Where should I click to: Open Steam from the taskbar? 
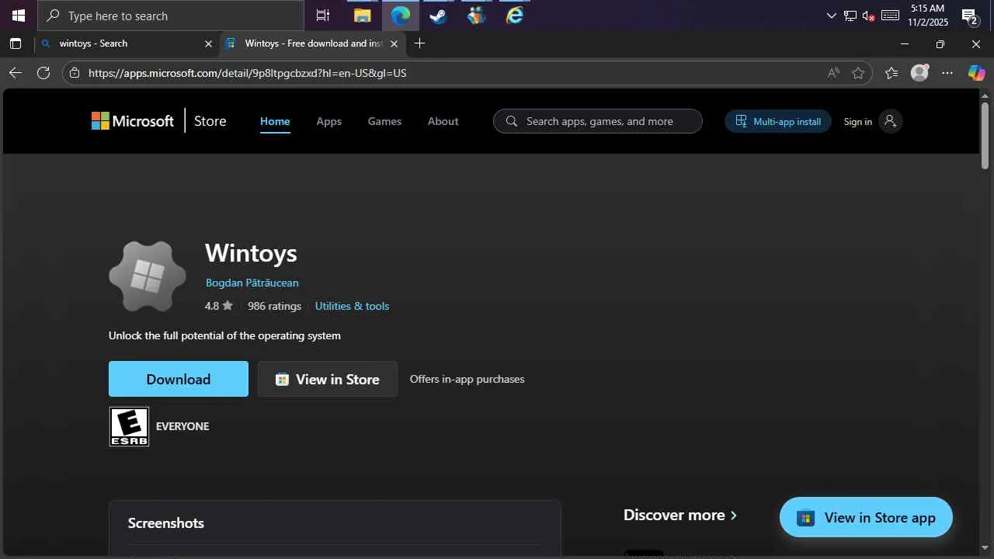coord(439,16)
